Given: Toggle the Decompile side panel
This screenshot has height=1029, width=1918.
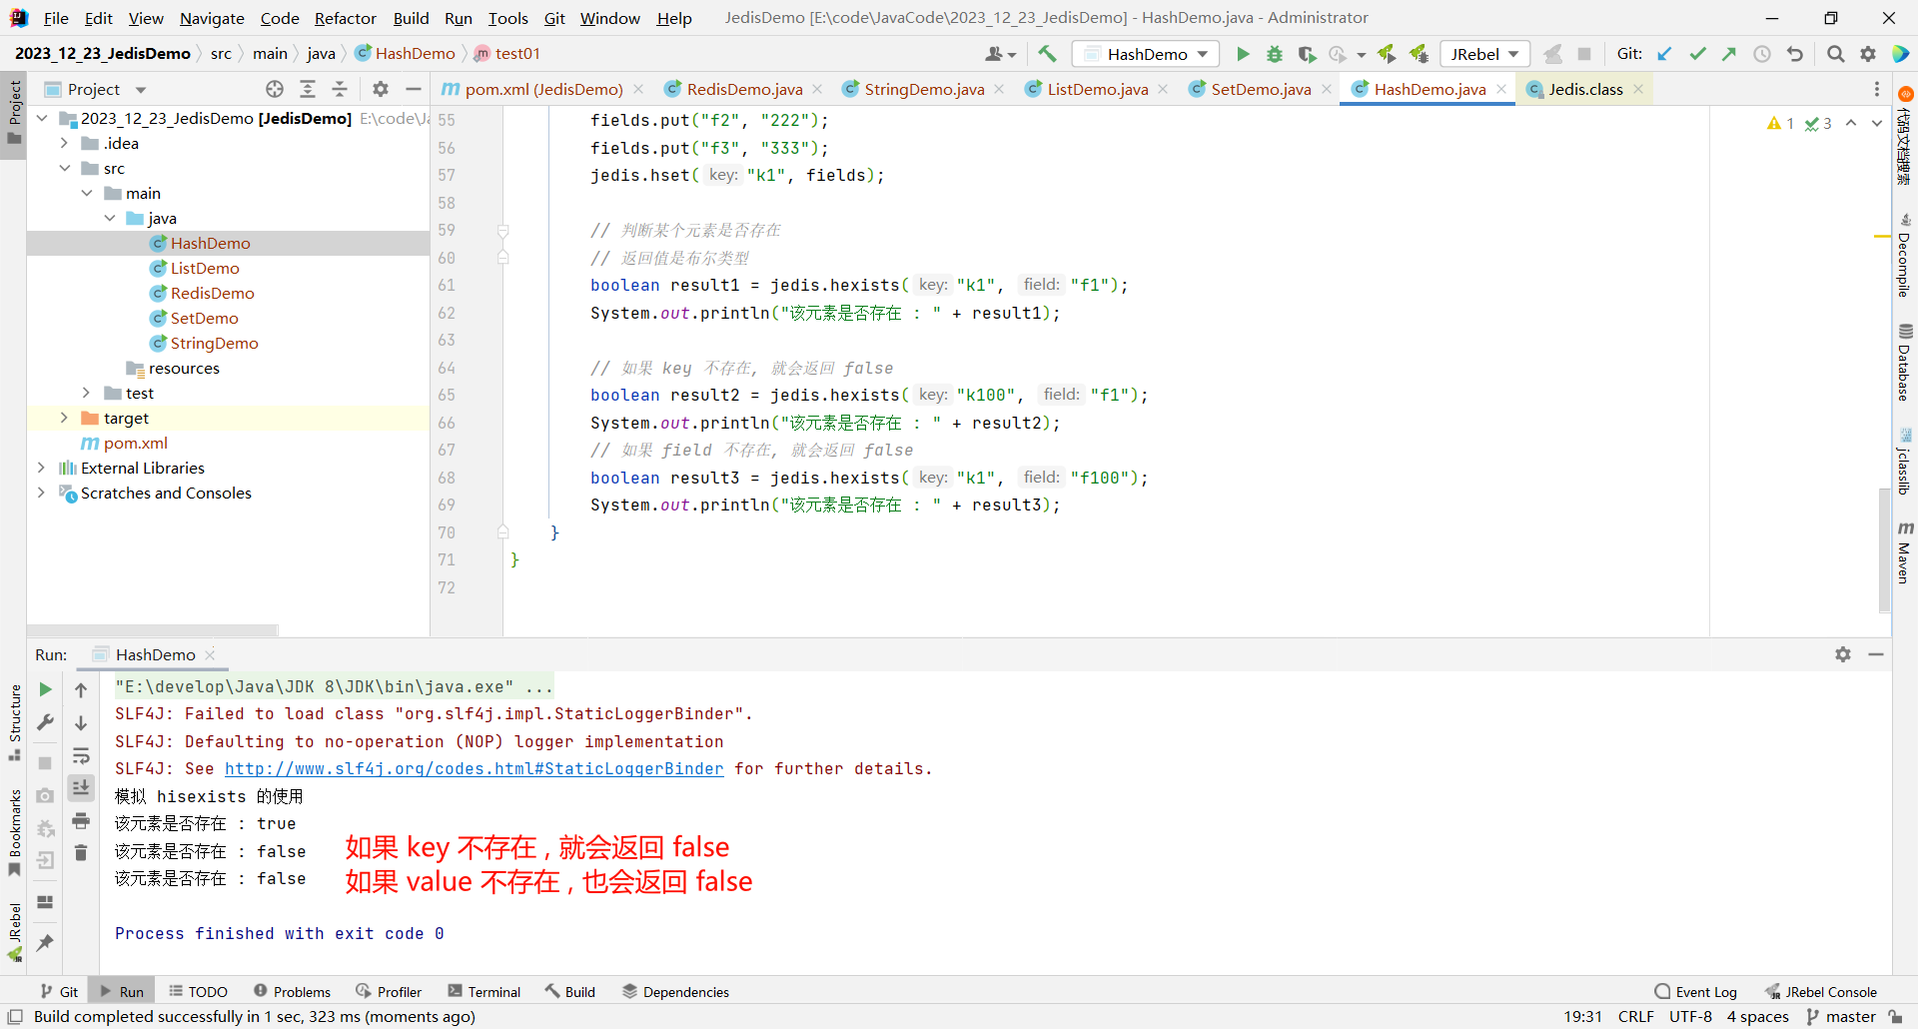Looking at the screenshot, I should [x=1904, y=256].
